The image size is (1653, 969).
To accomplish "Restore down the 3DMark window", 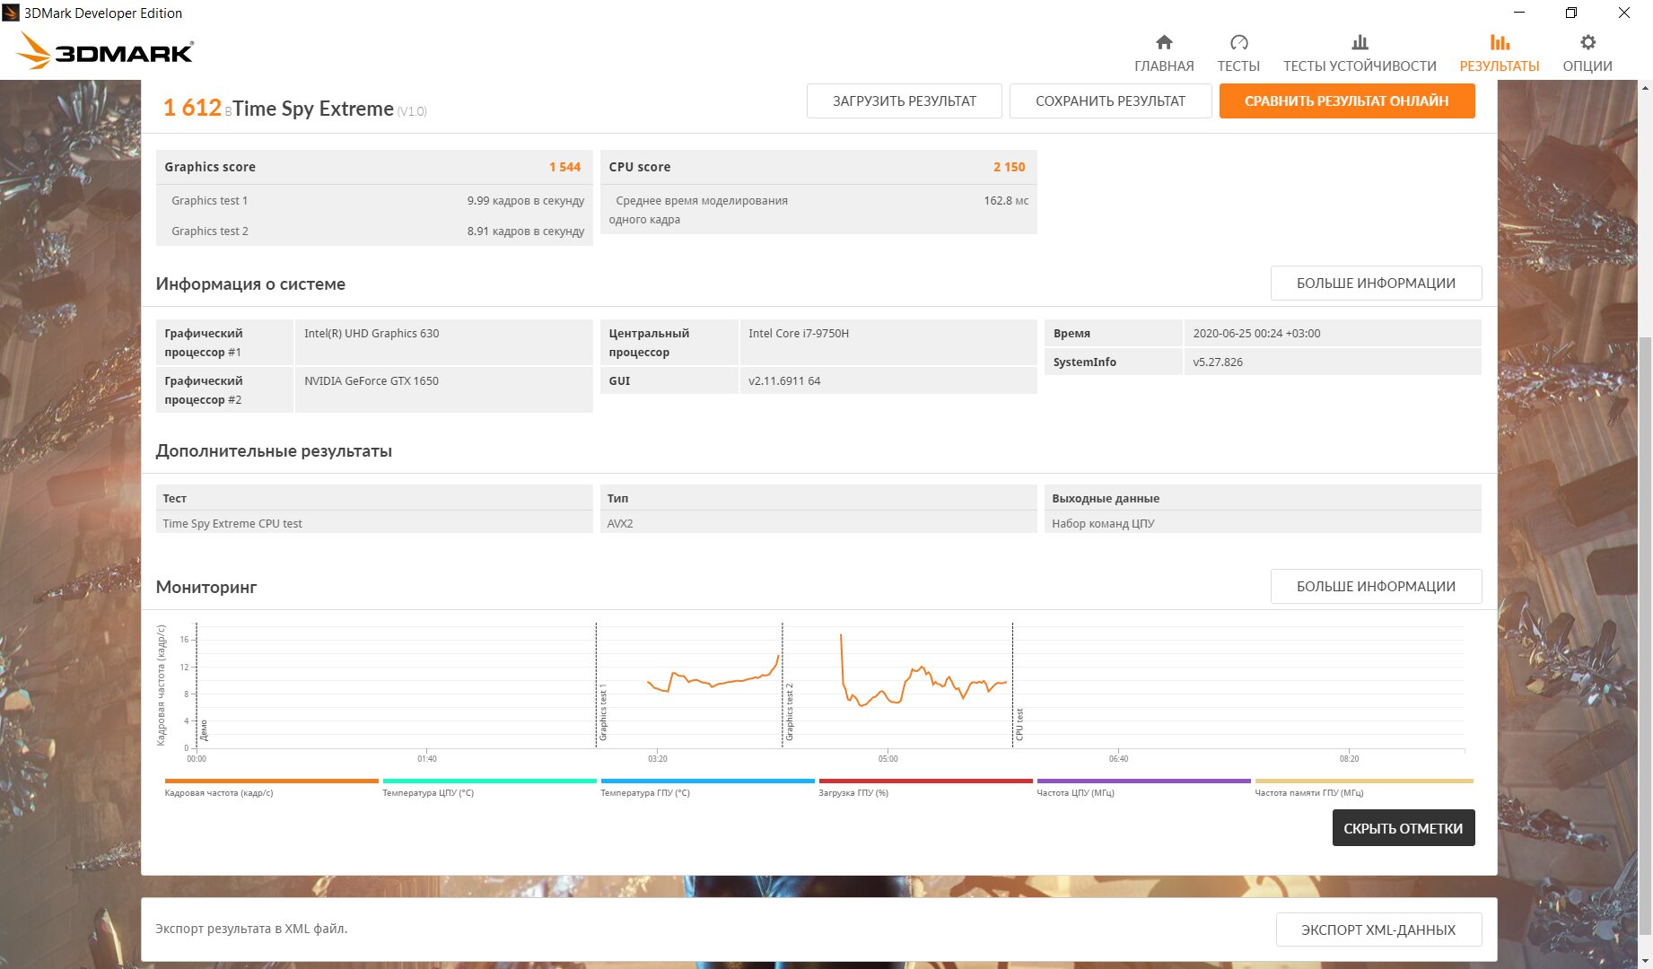I will tap(1571, 13).
